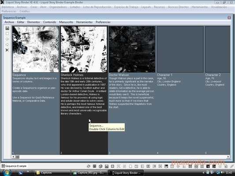Viewport: 235px width, 176px height.
Task: Click the Sequence Example tab icon at bottom left
Action: click(x=3, y=166)
